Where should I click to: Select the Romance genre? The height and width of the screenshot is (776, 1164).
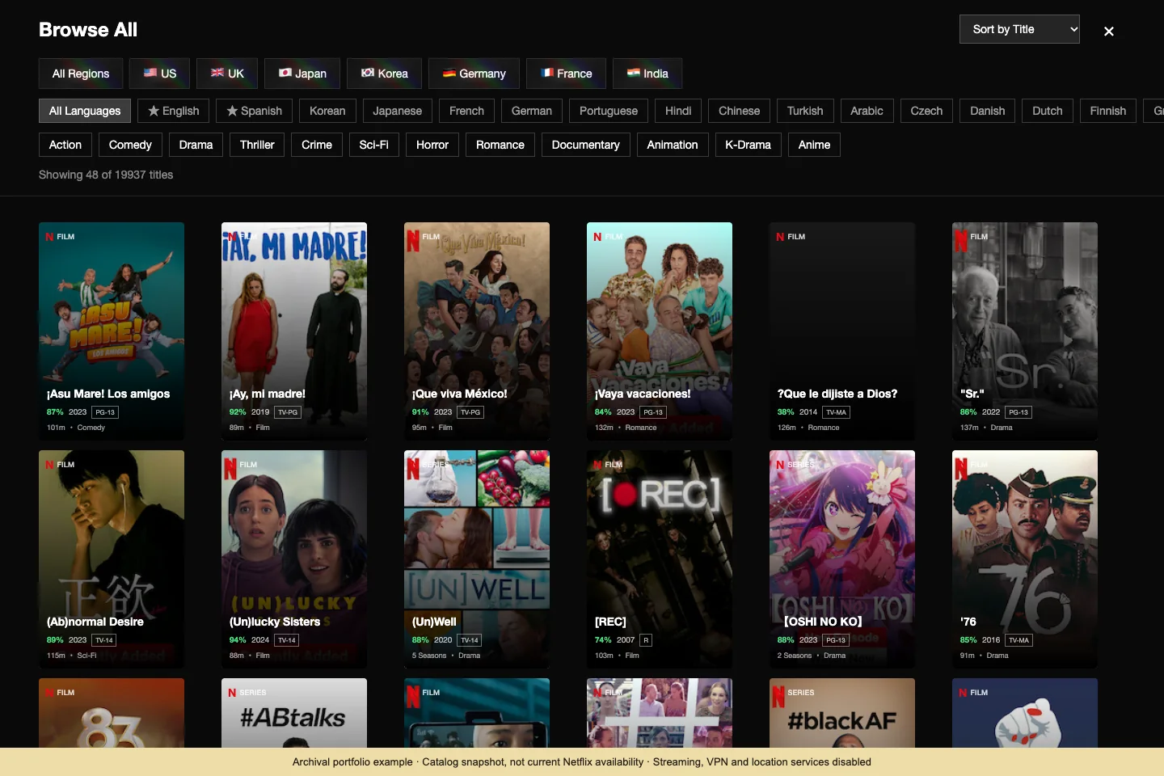(x=500, y=145)
